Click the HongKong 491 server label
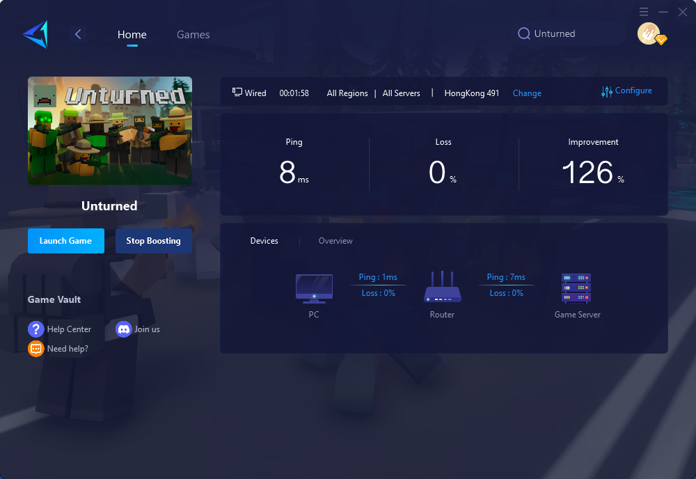Screen dimensions: 696x479 [x=472, y=93]
